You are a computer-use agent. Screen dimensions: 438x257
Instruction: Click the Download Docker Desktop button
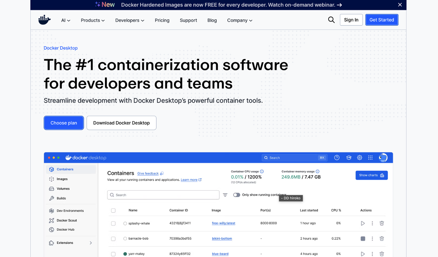[x=121, y=123]
